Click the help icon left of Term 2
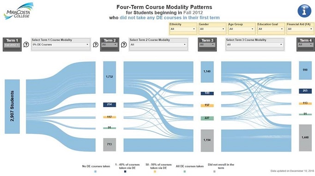The width and height of the screenshot is (315, 176). [x=96, y=45]
